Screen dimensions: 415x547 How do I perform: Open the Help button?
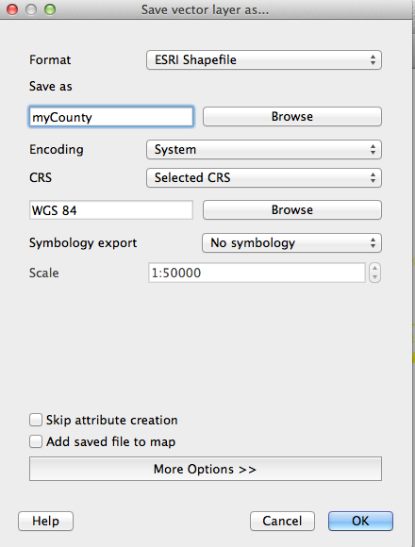pyautogui.click(x=45, y=522)
